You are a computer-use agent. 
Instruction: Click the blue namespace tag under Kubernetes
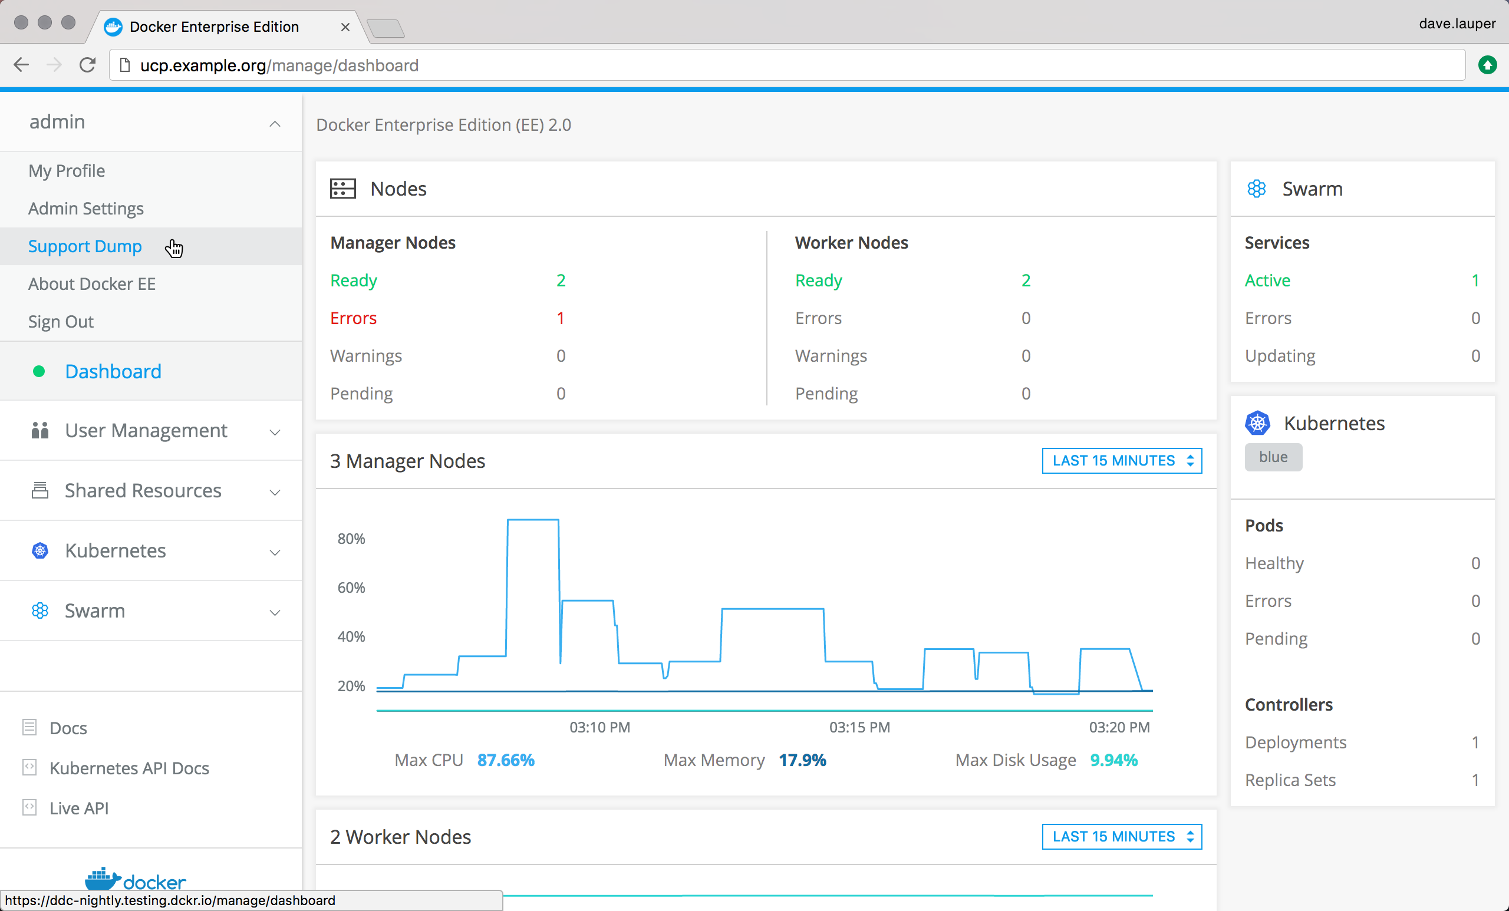1273,457
